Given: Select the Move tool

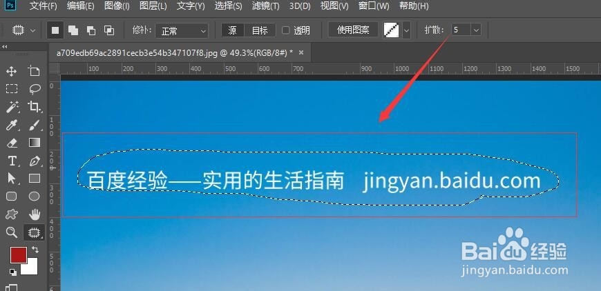Looking at the screenshot, I should pyautogui.click(x=12, y=71).
